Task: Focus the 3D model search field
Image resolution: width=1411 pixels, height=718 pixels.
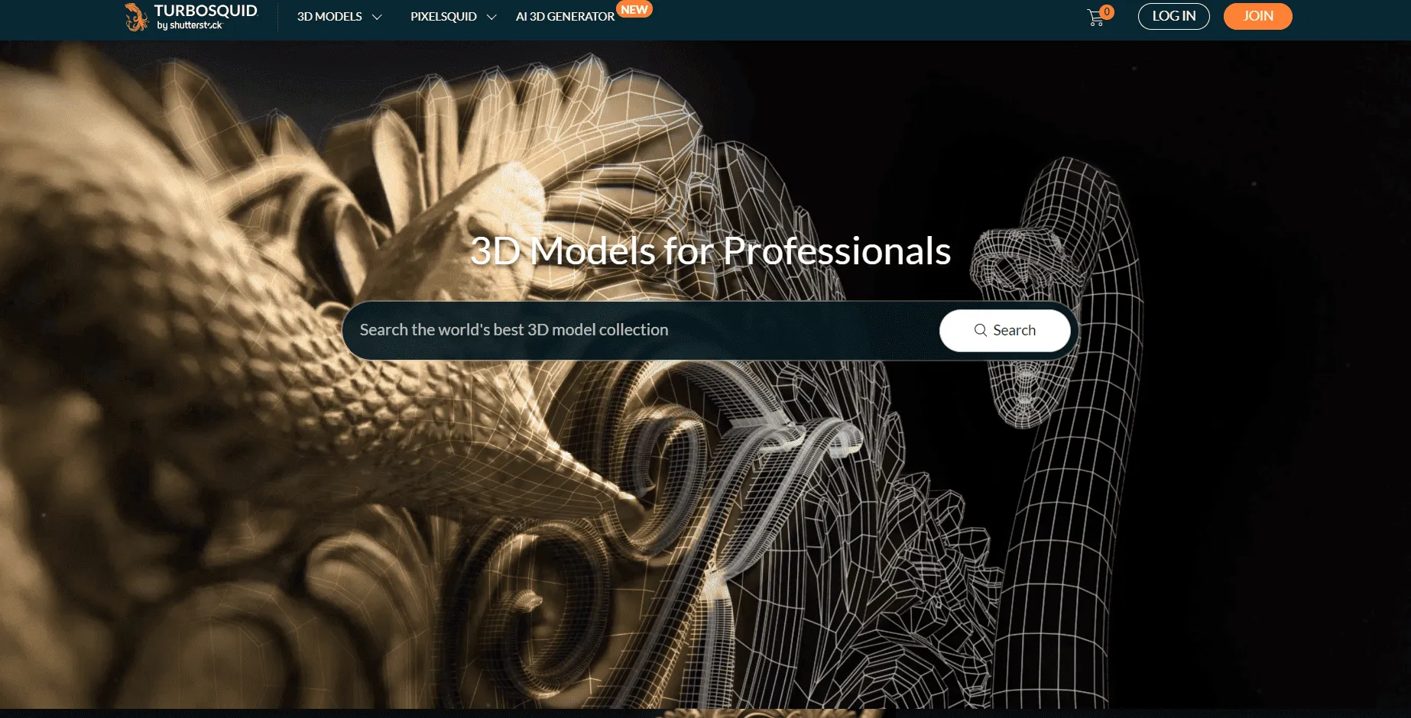Action: click(x=641, y=330)
